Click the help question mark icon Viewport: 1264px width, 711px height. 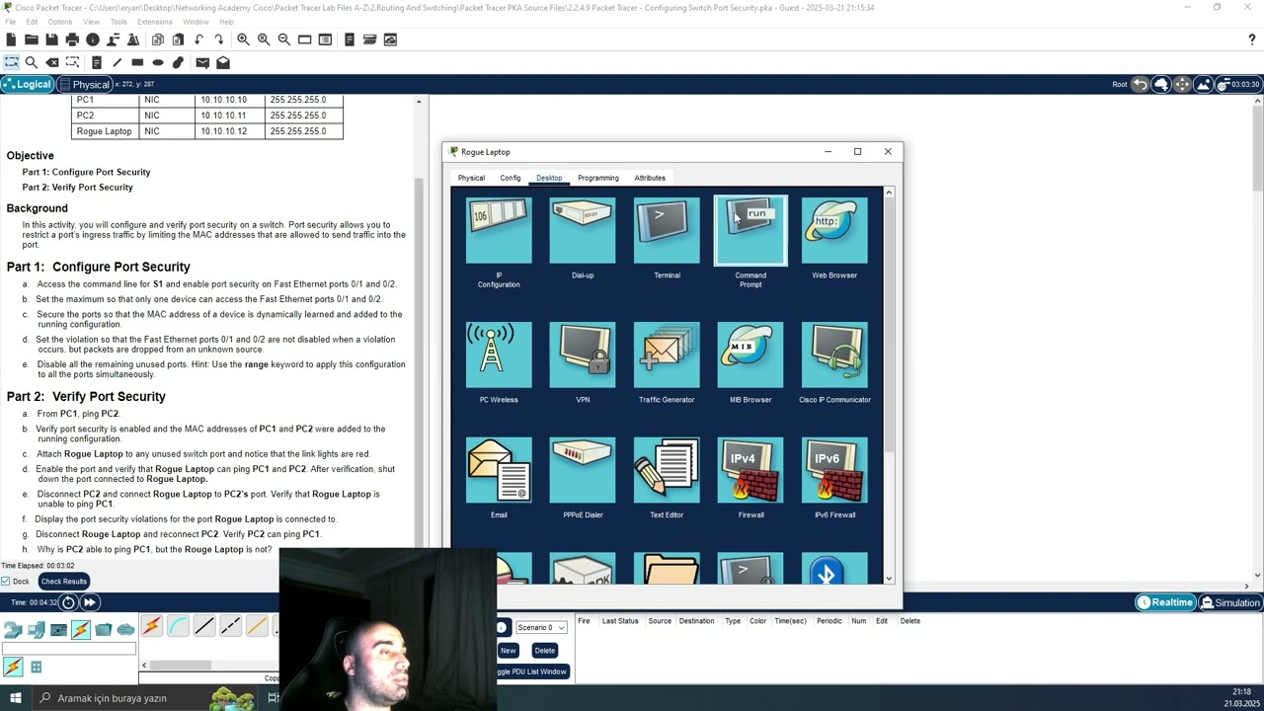1252,39
